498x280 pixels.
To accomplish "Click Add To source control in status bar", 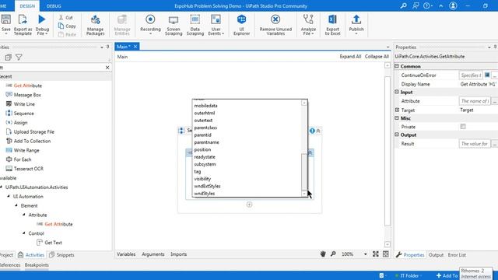I will point(447,275).
